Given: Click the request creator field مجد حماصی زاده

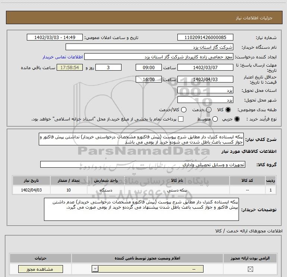Looking at the screenshot, I should (x=159, y=57).
